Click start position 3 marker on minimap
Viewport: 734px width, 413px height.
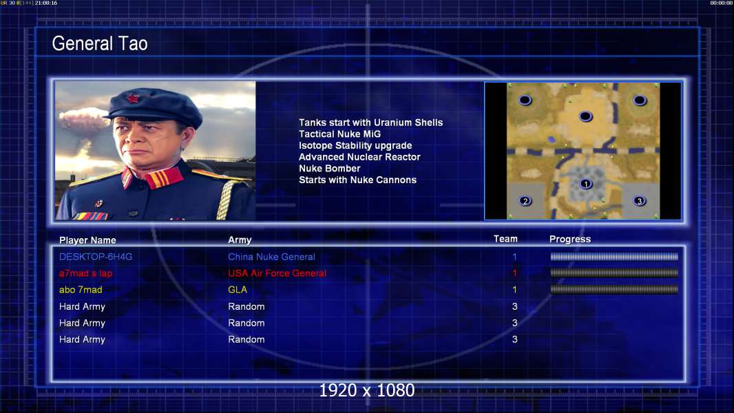point(640,201)
